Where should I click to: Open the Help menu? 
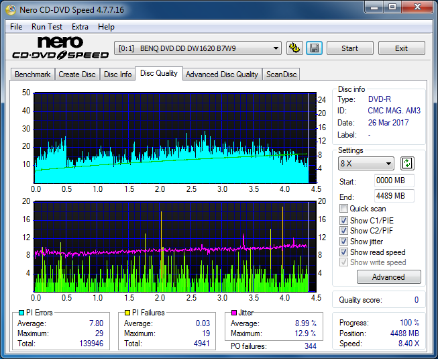coord(106,27)
